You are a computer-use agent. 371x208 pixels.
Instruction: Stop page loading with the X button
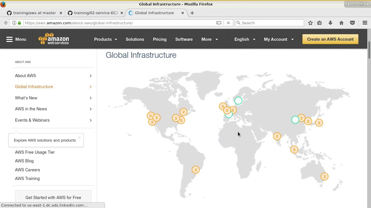tap(228, 23)
